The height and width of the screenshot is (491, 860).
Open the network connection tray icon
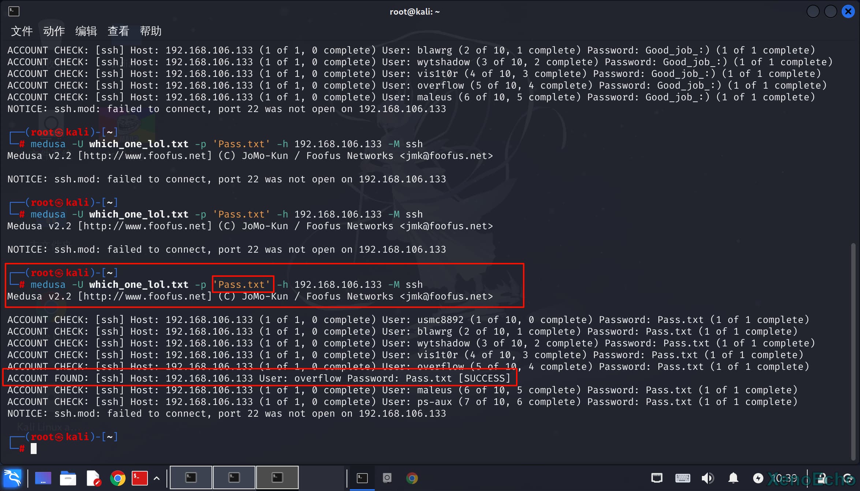(657, 478)
